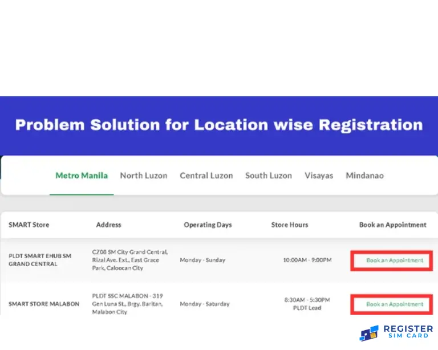
Task: Select SMART STORE MALABON store name
Action: pos(44,304)
